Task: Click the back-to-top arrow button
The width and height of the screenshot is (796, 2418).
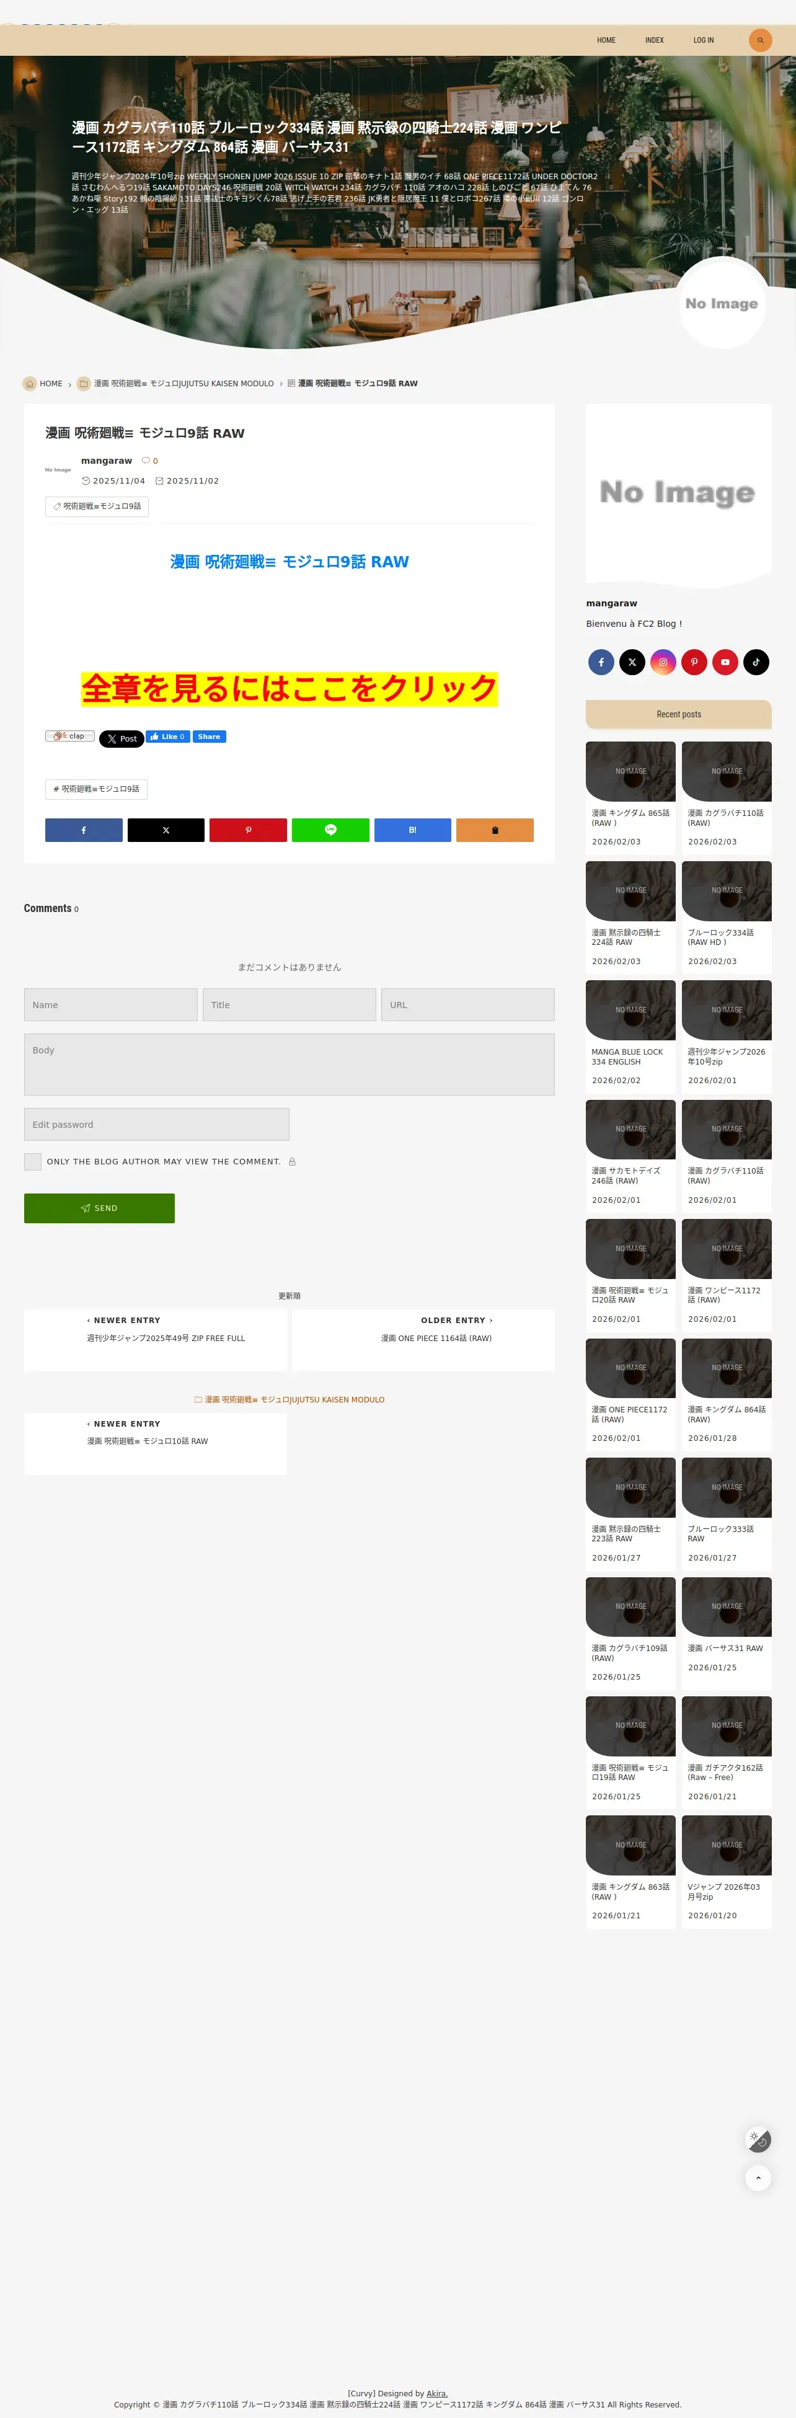Action: 758,2177
